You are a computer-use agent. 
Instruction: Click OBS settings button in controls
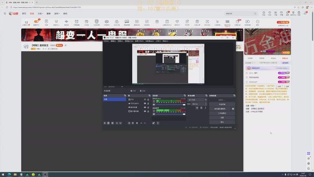[x=222, y=118]
